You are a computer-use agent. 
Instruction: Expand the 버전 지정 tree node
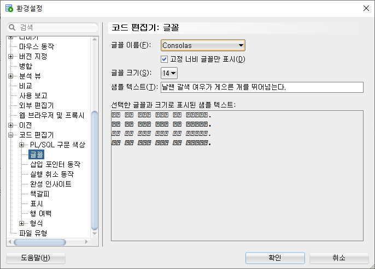click(x=10, y=57)
